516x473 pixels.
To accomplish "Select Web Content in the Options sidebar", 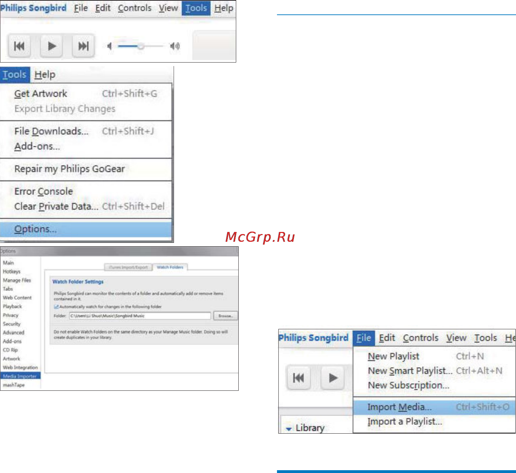I will [17, 298].
